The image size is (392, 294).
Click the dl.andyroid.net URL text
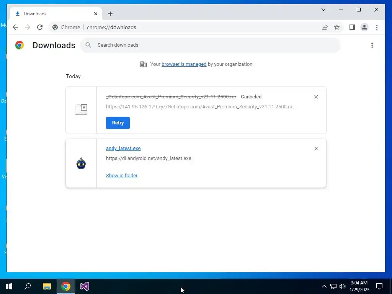point(149,158)
